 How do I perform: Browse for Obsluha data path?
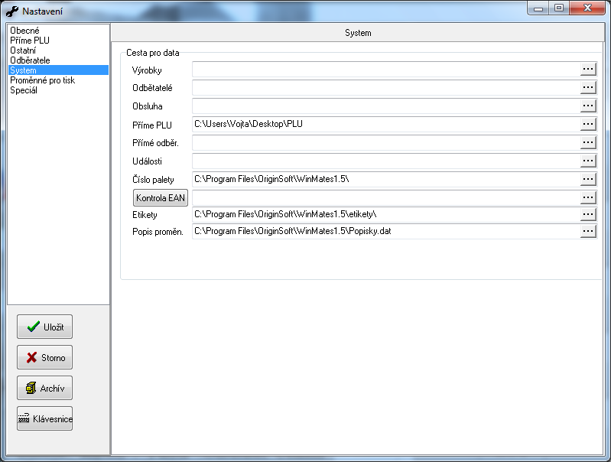tap(587, 106)
